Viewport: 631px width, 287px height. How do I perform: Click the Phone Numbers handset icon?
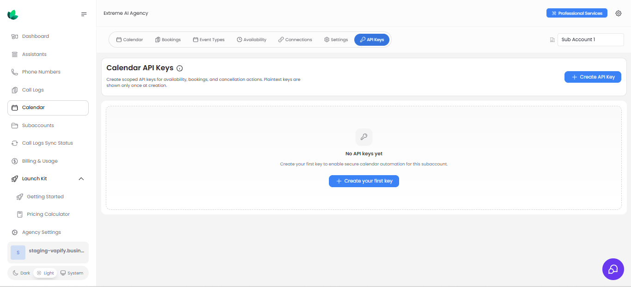click(x=15, y=72)
